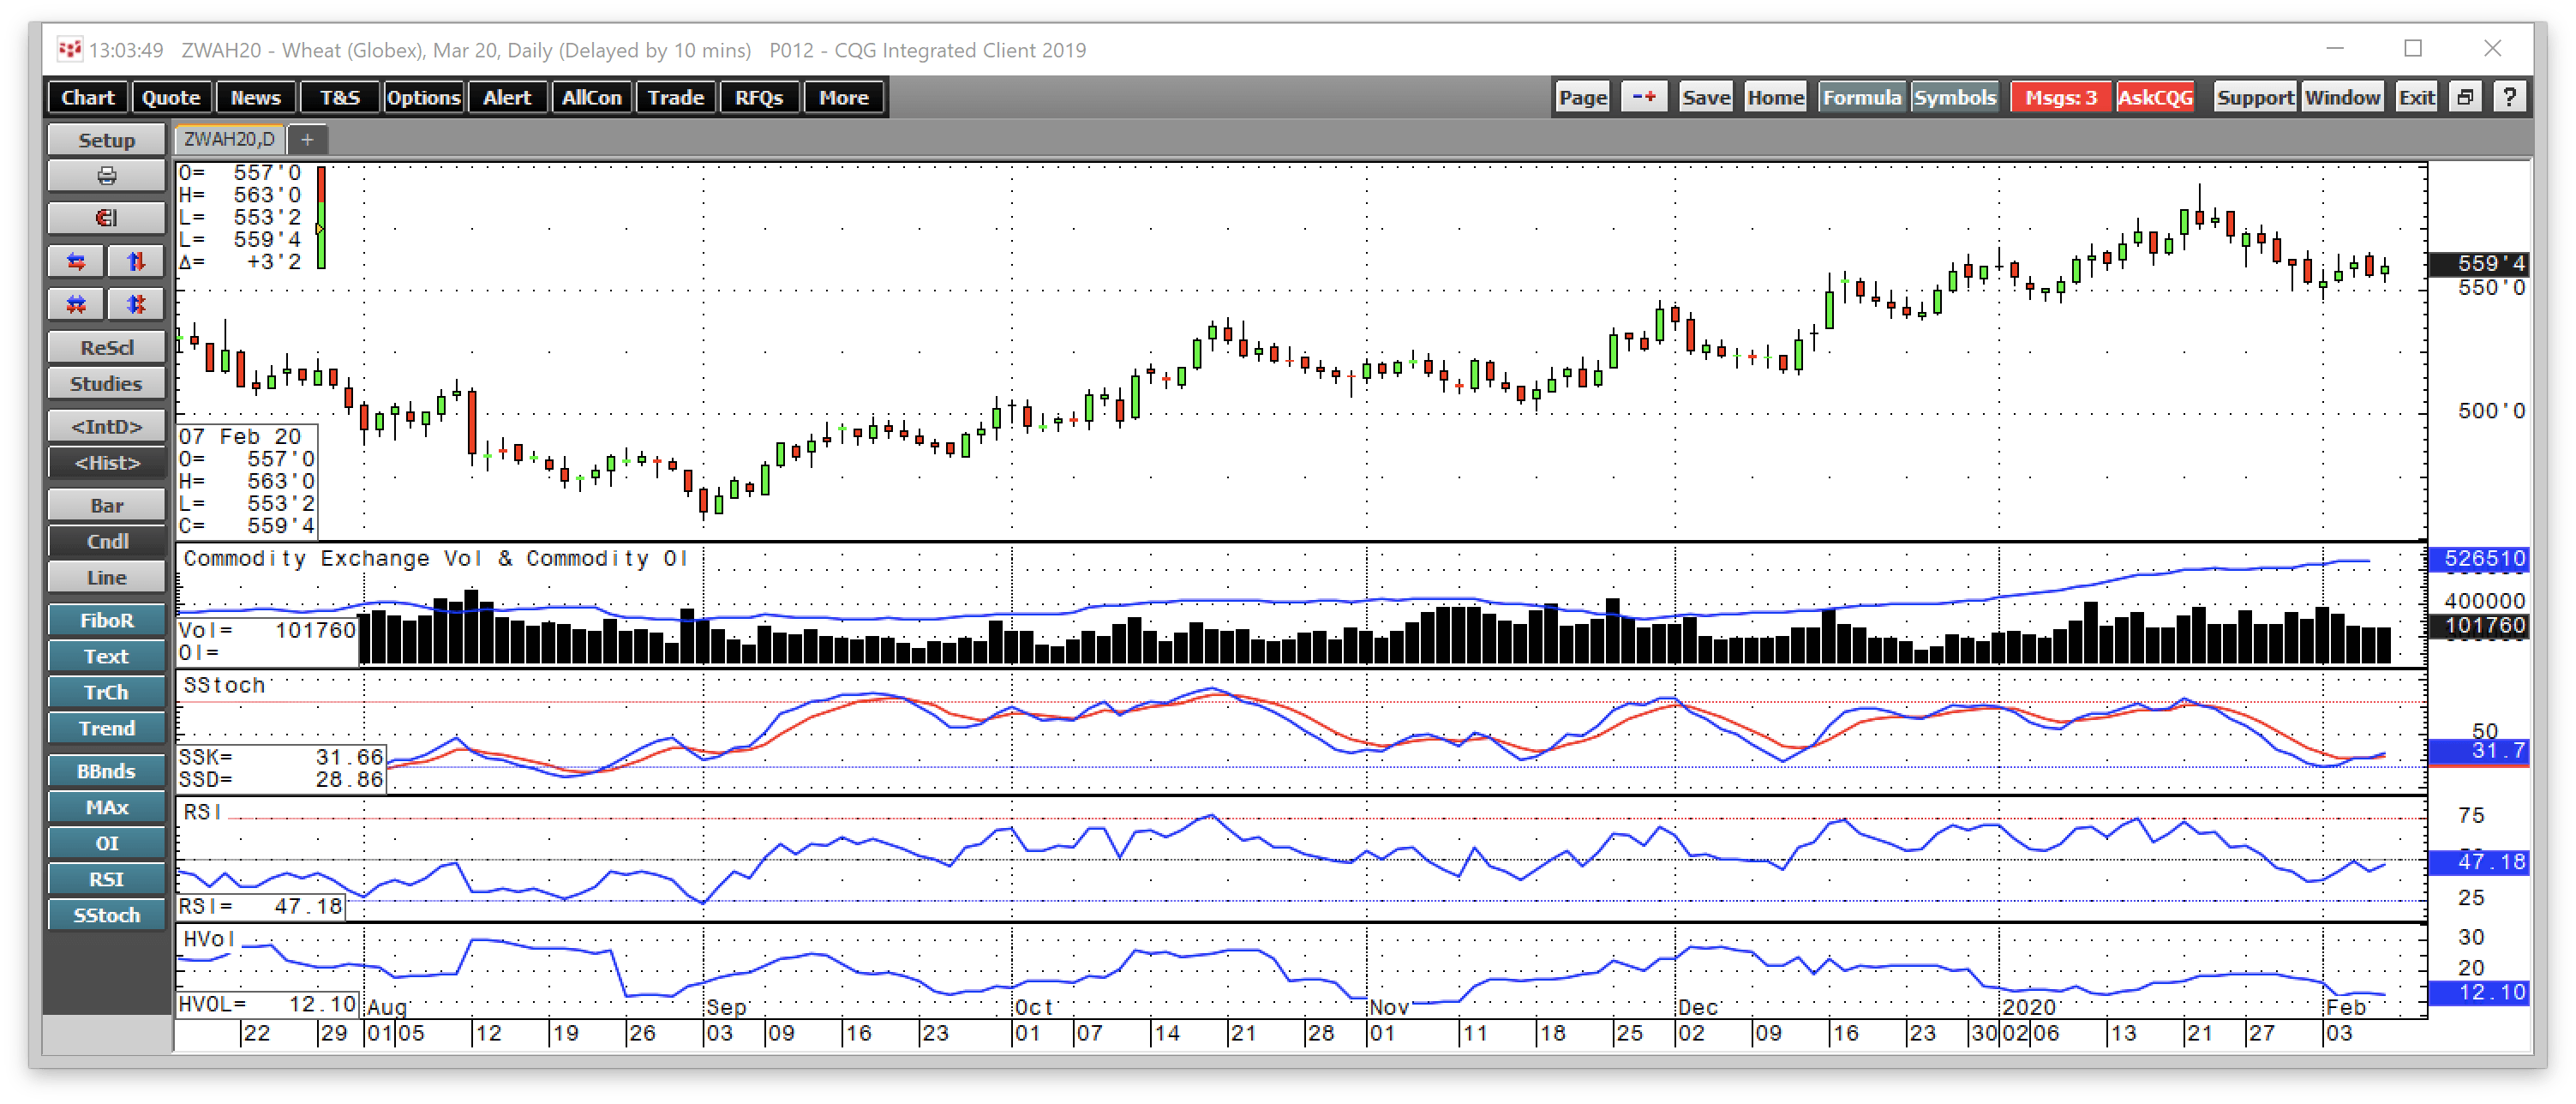2576x1104 pixels.
Task: Click the Save button
Action: click(1706, 98)
